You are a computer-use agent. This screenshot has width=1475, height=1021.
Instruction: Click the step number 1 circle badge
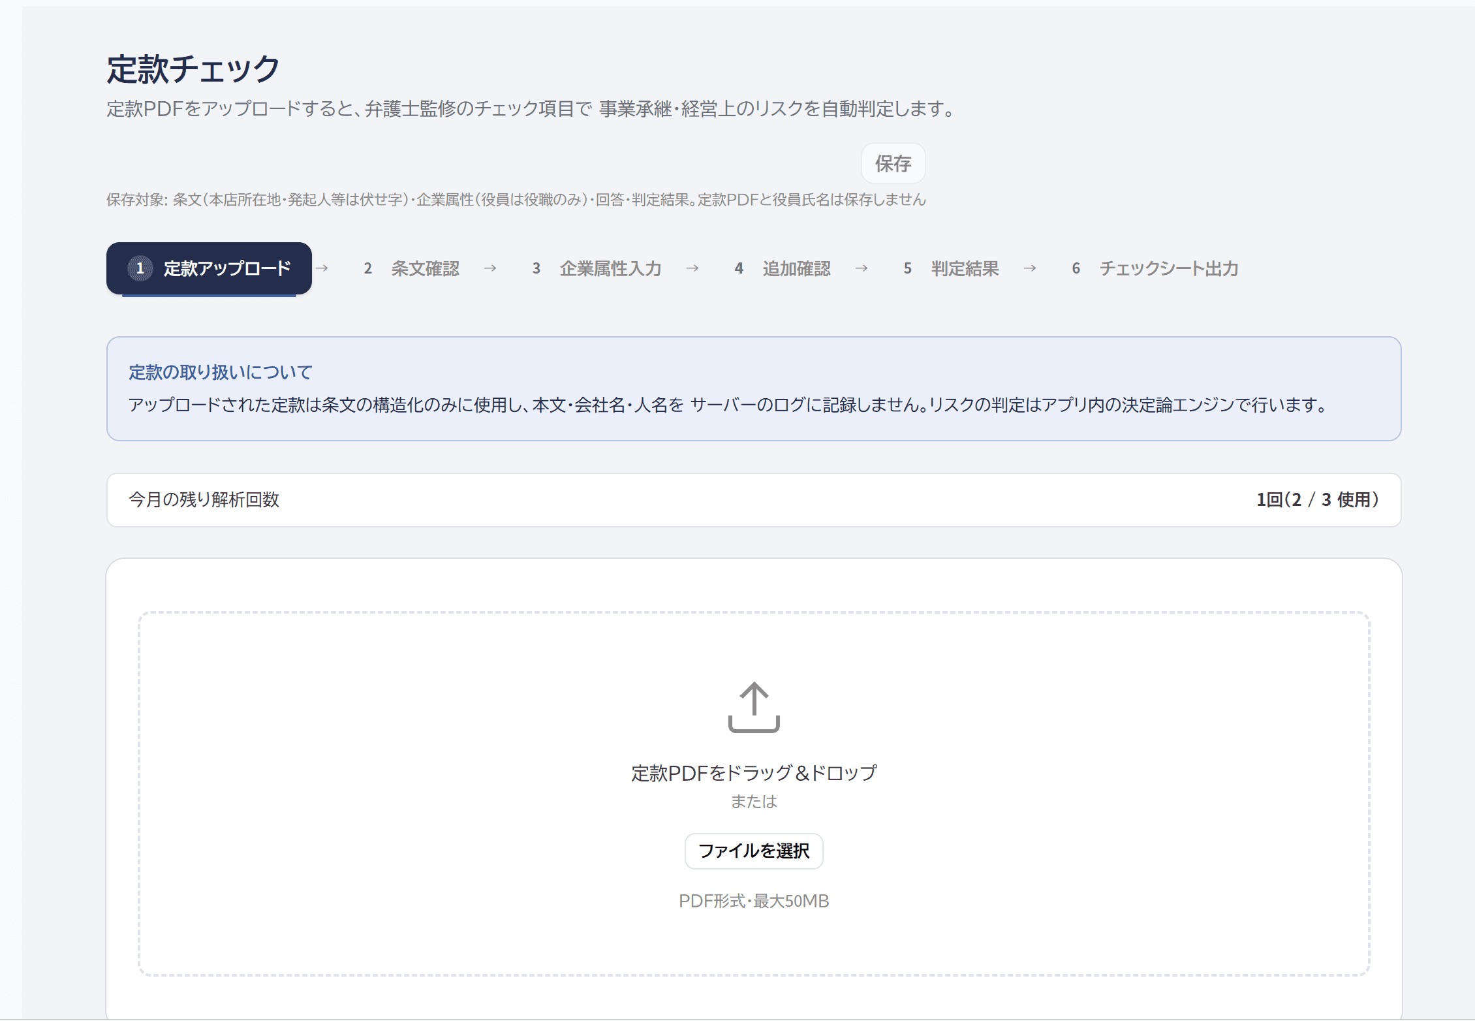click(x=140, y=268)
